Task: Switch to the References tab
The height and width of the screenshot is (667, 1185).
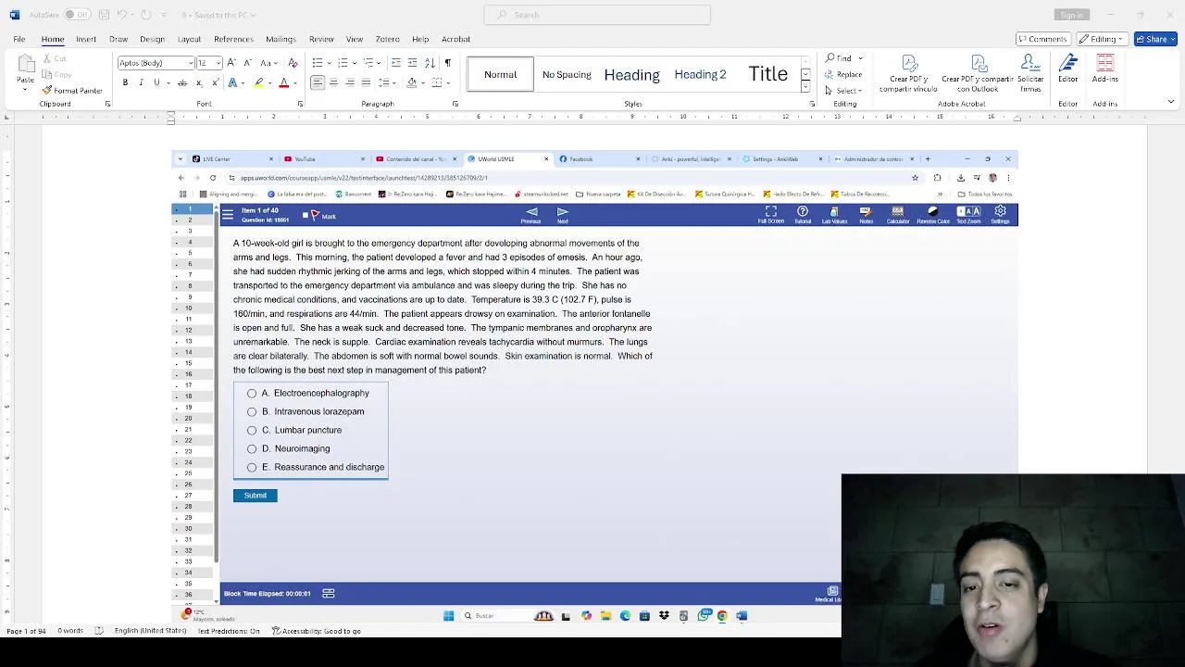Action: click(x=233, y=39)
